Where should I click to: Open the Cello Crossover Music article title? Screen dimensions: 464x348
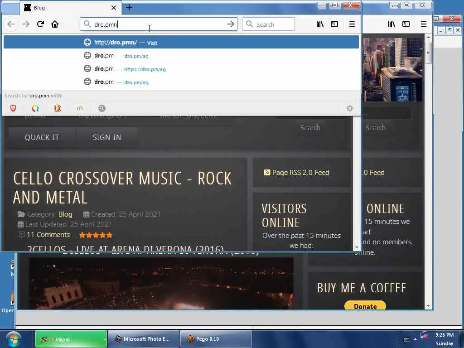click(x=122, y=188)
